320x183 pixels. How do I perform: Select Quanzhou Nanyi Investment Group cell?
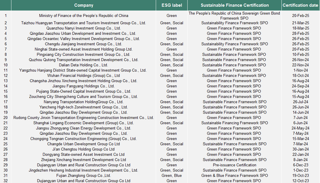click(84, 28)
